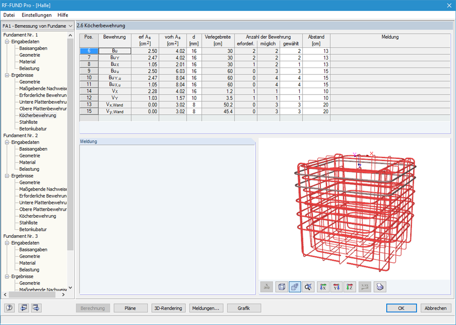Select Fundament Nr. 1 in the tree

[x=21, y=35]
